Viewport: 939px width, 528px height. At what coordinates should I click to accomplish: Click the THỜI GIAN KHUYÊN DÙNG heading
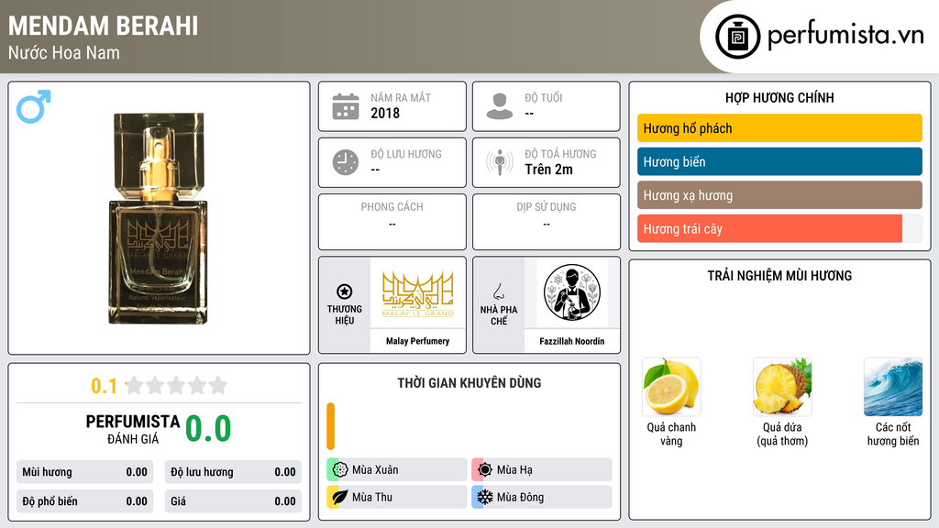pos(469,382)
